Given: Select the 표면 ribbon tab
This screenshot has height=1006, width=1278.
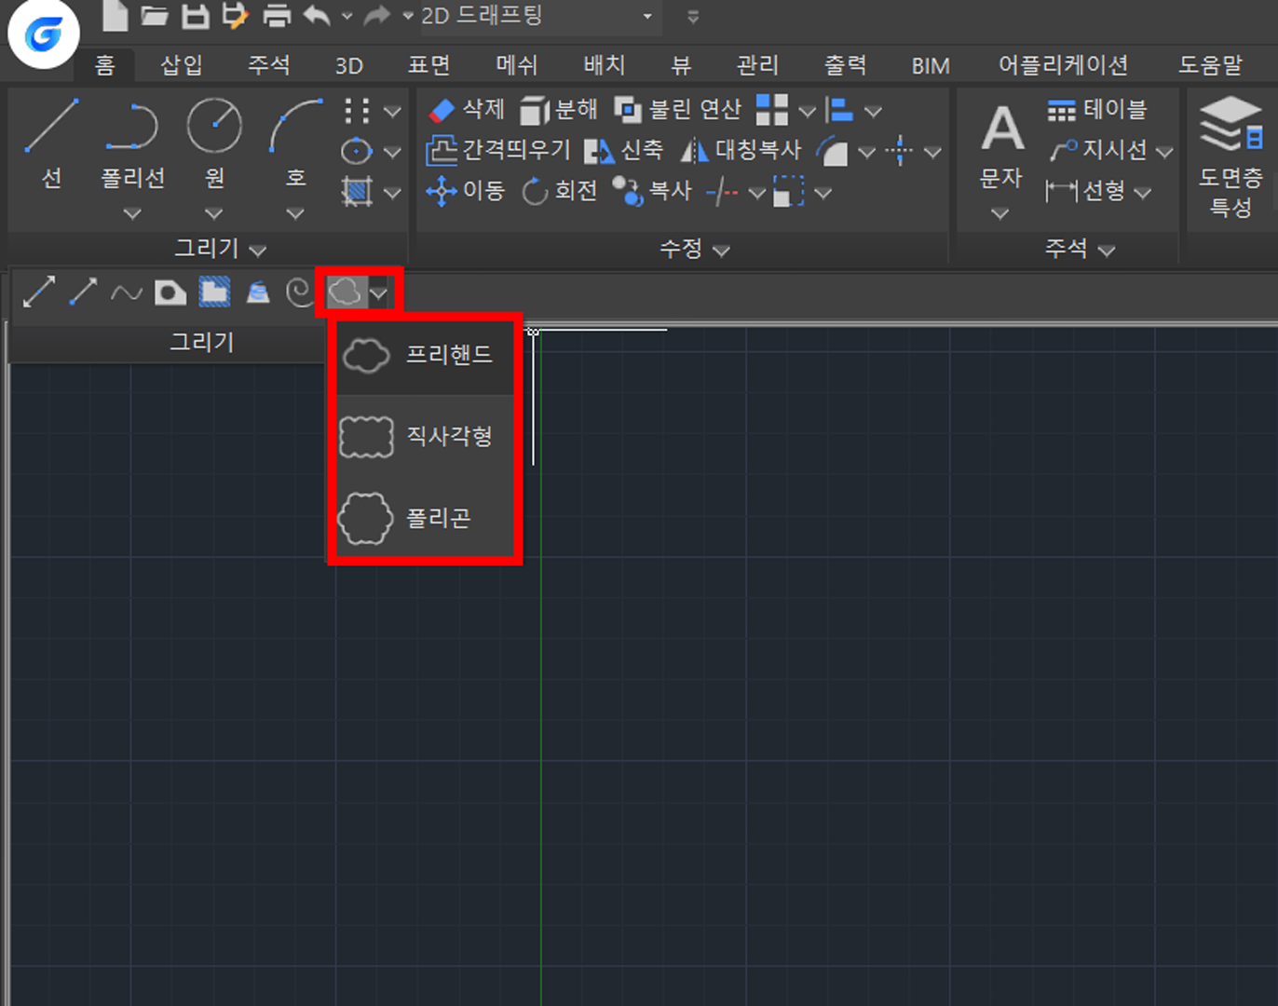Looking at the screenshot, I should pyautogui.click(x=429, y=64).
